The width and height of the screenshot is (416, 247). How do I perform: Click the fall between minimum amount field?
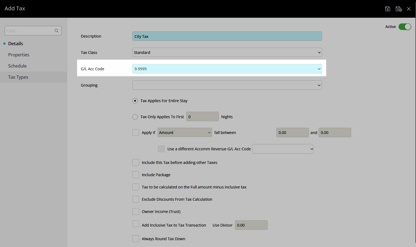293,132
